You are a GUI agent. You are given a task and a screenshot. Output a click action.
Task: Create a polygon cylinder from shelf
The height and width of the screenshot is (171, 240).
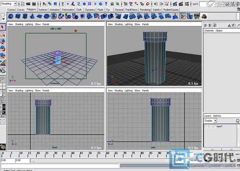pyautogui.click(x=25, y=16)
